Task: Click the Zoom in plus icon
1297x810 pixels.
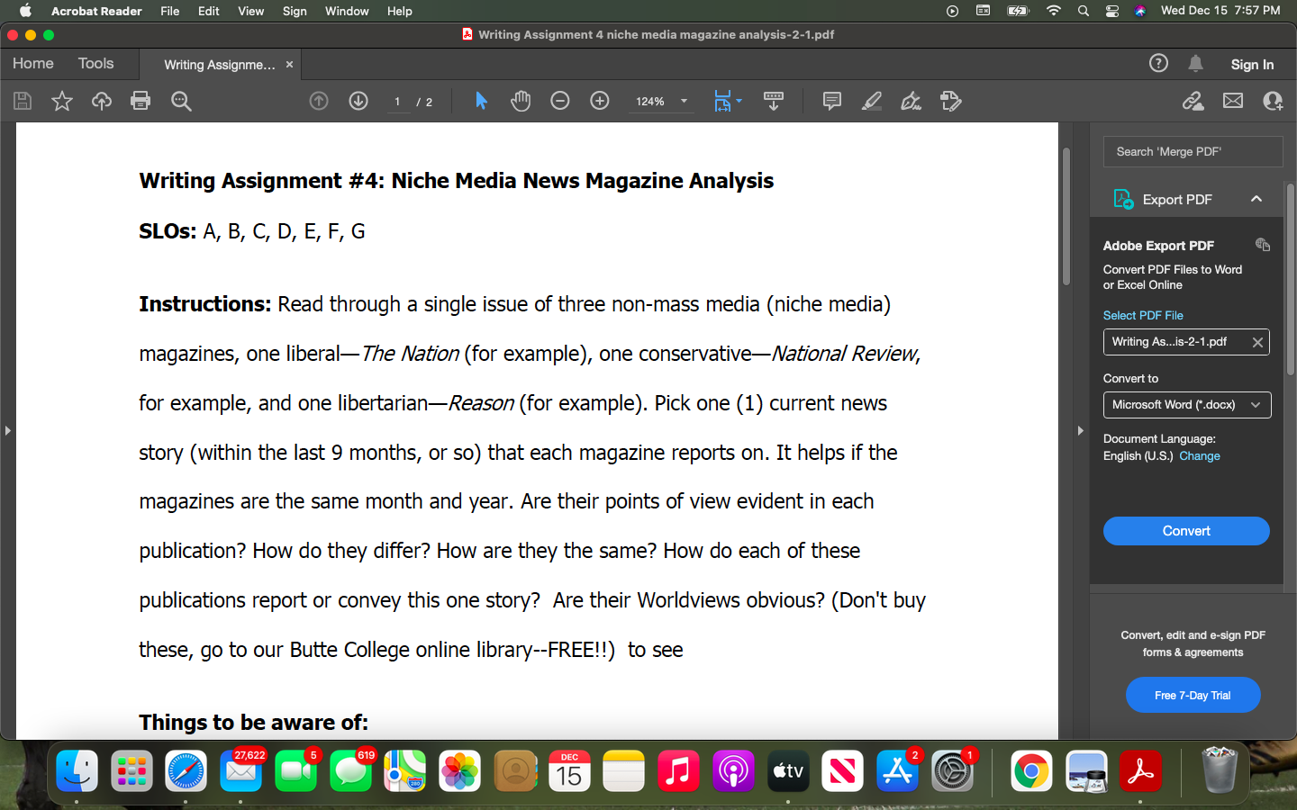Action: pos(600,101)
